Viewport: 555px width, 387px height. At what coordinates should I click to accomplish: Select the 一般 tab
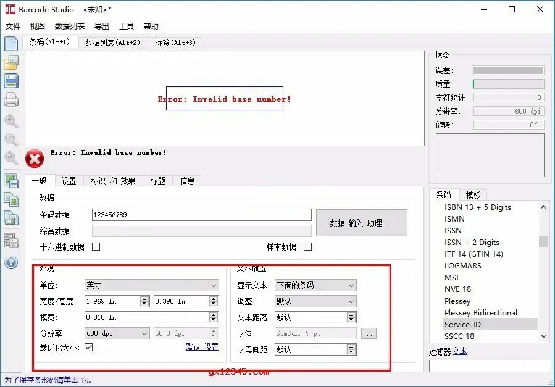[x=40, y=180]
